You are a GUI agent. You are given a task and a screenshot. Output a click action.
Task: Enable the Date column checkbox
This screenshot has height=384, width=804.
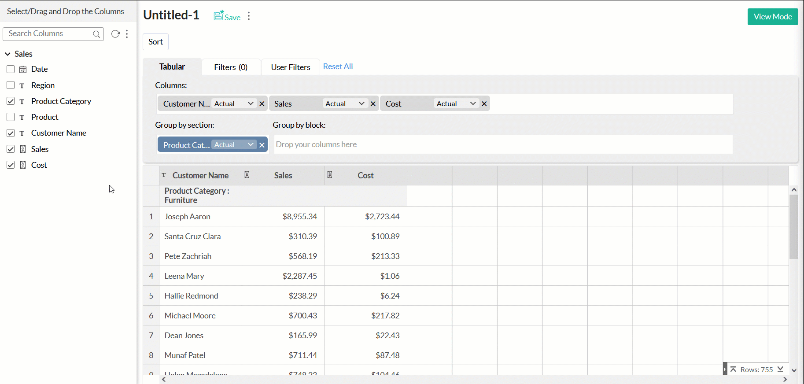pyautogui.click(x=11, y=69)
